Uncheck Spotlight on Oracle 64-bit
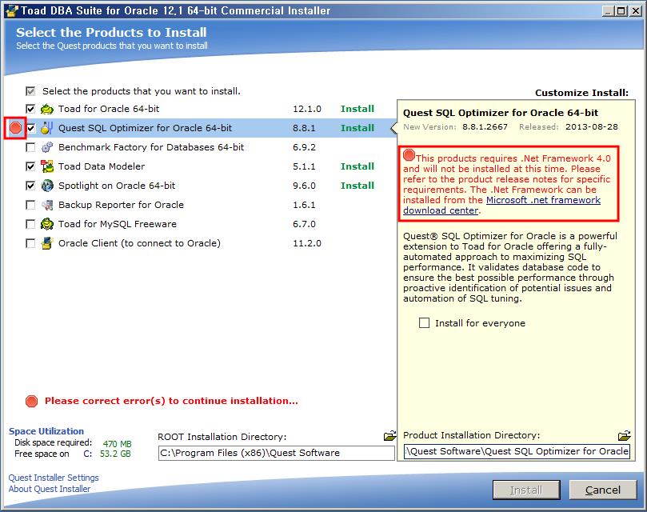The height and width of the screenshot is (512, 647). pyautogui.click(x=30, y=186)
